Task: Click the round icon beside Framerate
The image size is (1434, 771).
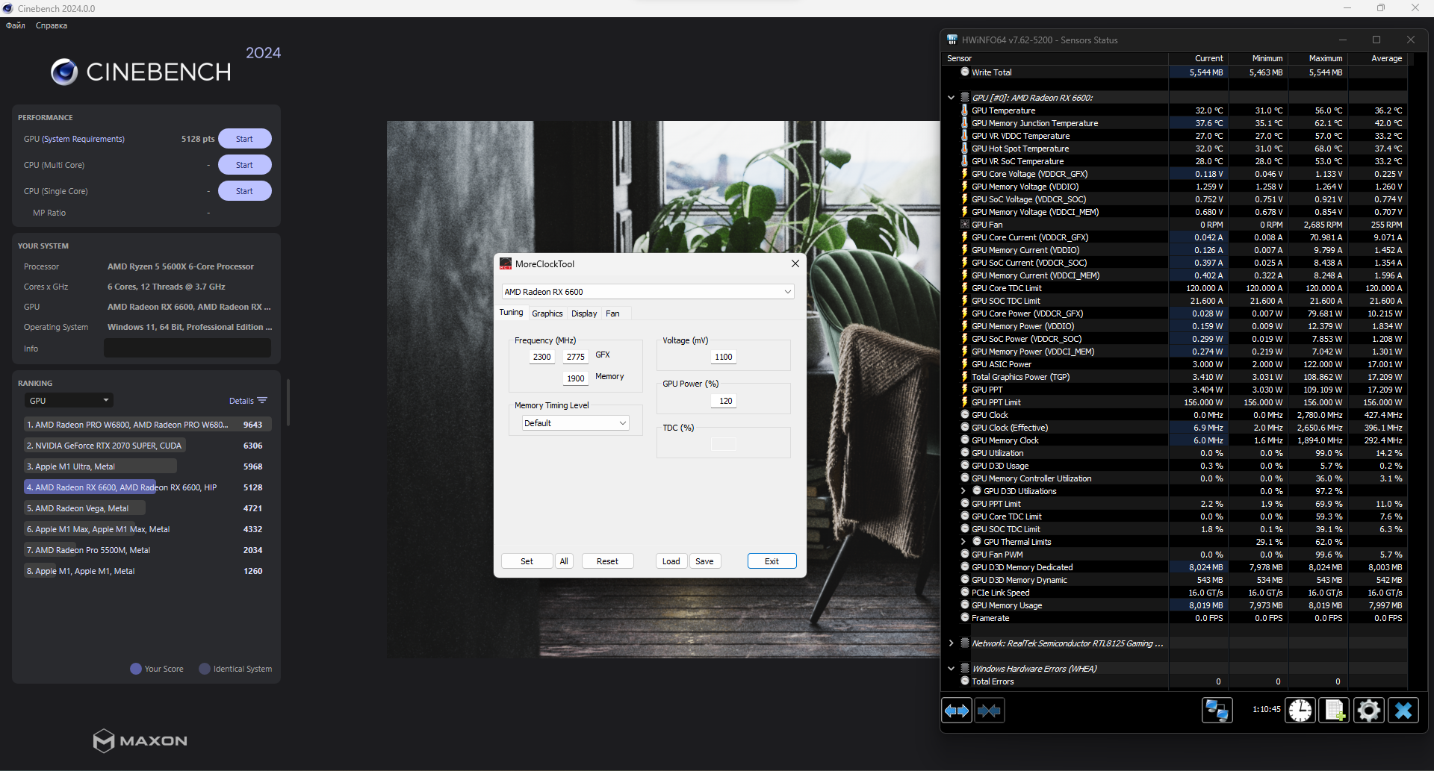Action: 965,618
